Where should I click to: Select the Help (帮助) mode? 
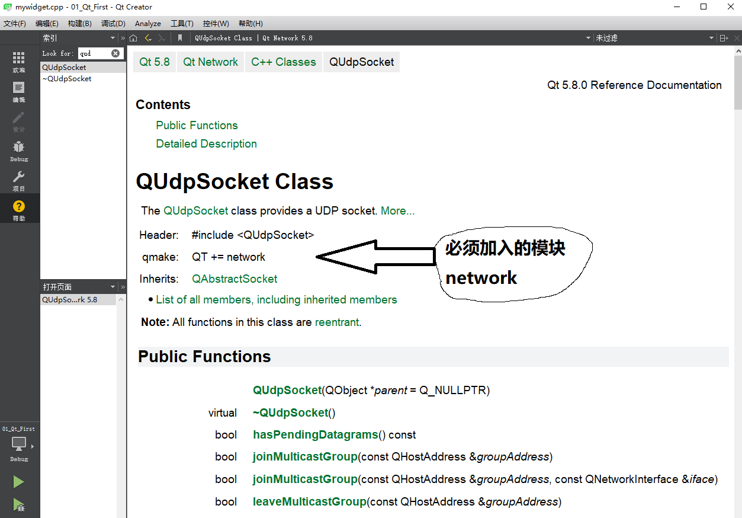(x=19, y=209)
